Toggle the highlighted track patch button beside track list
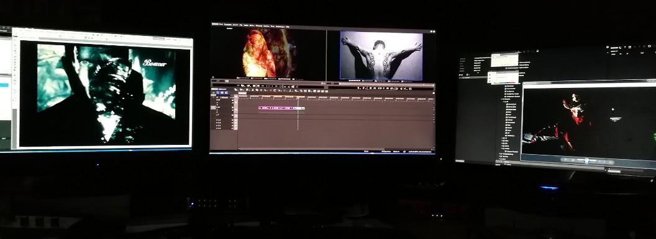Viewport: 656px width, 239px height. coord(213,107)
